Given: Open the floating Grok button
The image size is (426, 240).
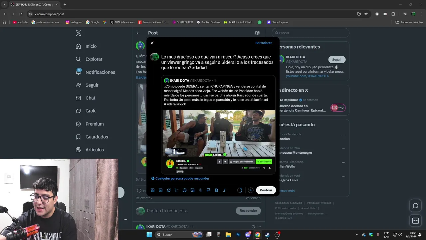Looking at the screenshot, I should pyautogui.click(x=415, y=206).
